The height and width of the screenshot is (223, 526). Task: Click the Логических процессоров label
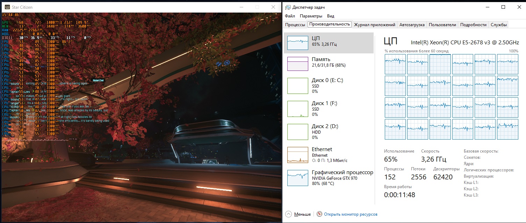(489, 170)
